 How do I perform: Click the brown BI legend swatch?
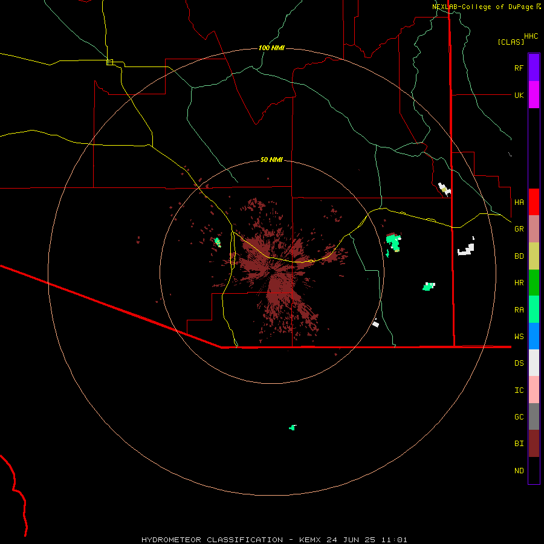tap(534, 444)
